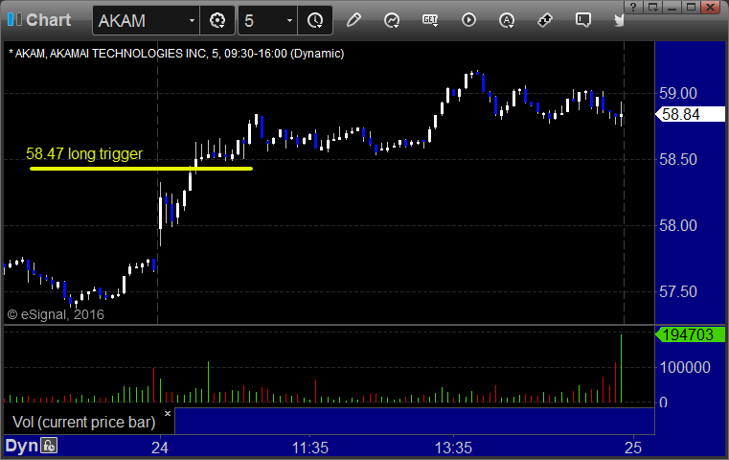
Task: Open the symbol settings gear icon
Action: point(217,20)
